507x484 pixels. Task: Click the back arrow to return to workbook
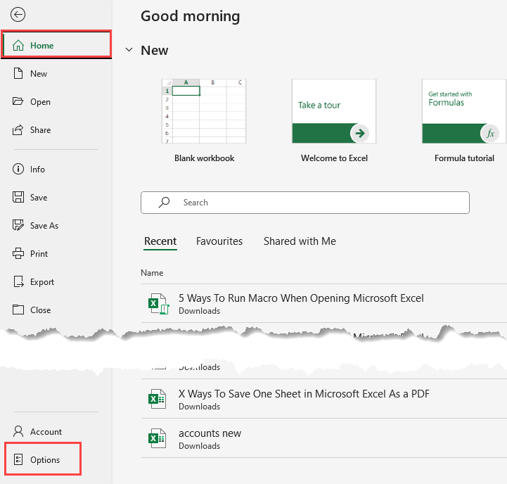pos(18,15)
